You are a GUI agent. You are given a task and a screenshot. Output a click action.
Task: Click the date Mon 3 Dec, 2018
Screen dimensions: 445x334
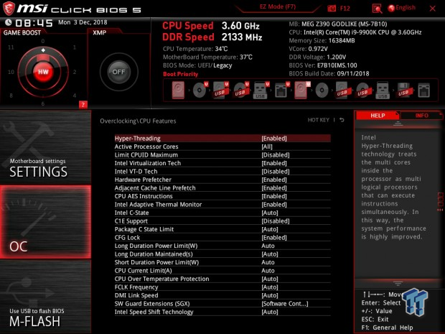(x=83, y=22)
